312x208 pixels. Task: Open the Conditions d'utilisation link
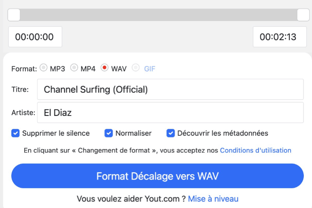pyautogui.click(x=255, y=150)
